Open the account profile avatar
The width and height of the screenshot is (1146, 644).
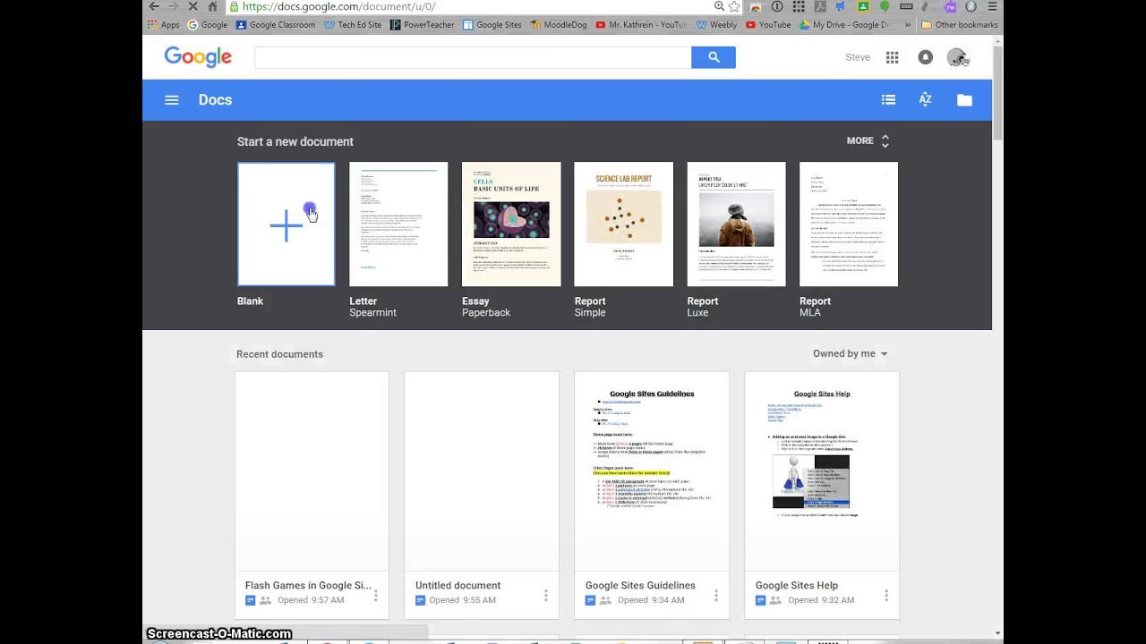958,57
